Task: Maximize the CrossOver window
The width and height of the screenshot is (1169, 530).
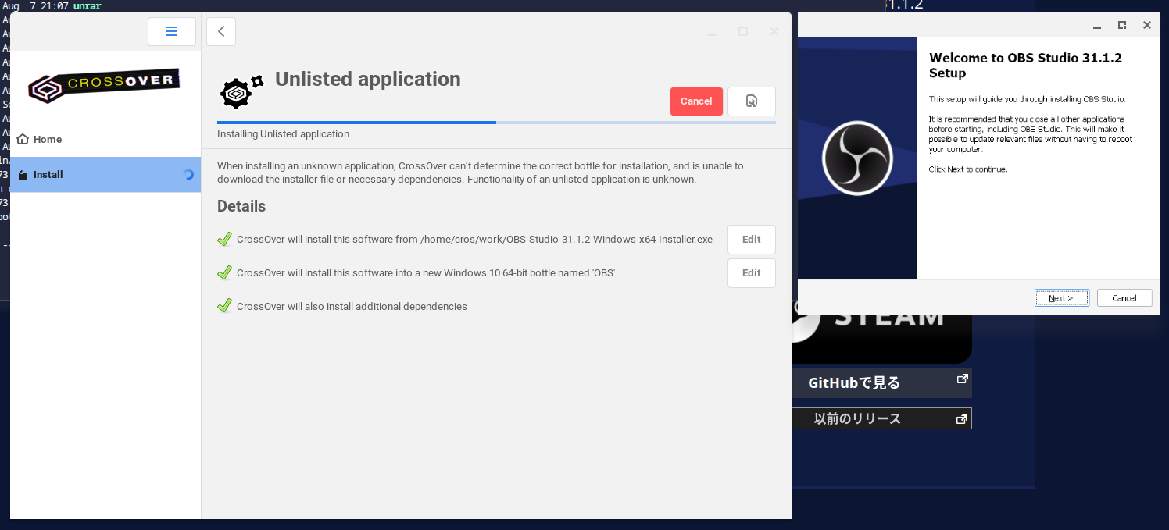Action: (743, 31)
